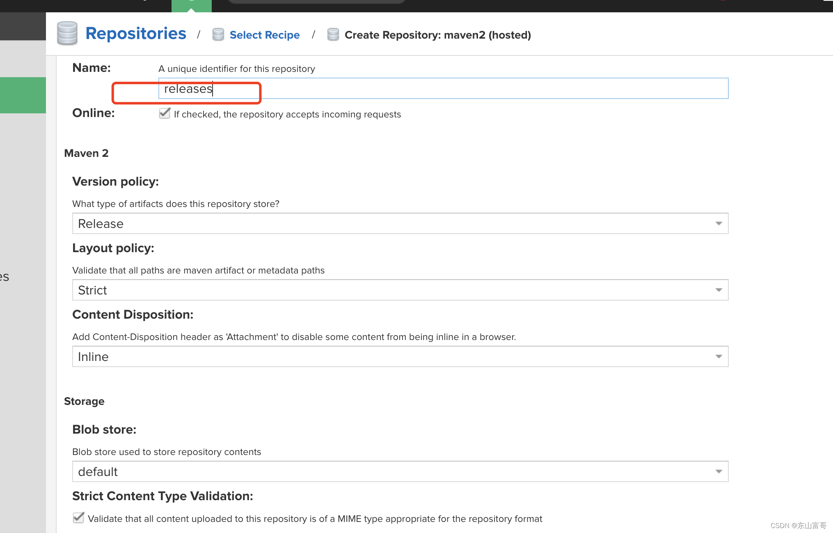Click the Storage section heading
The image size is (833, 533).
coord(84,401)
